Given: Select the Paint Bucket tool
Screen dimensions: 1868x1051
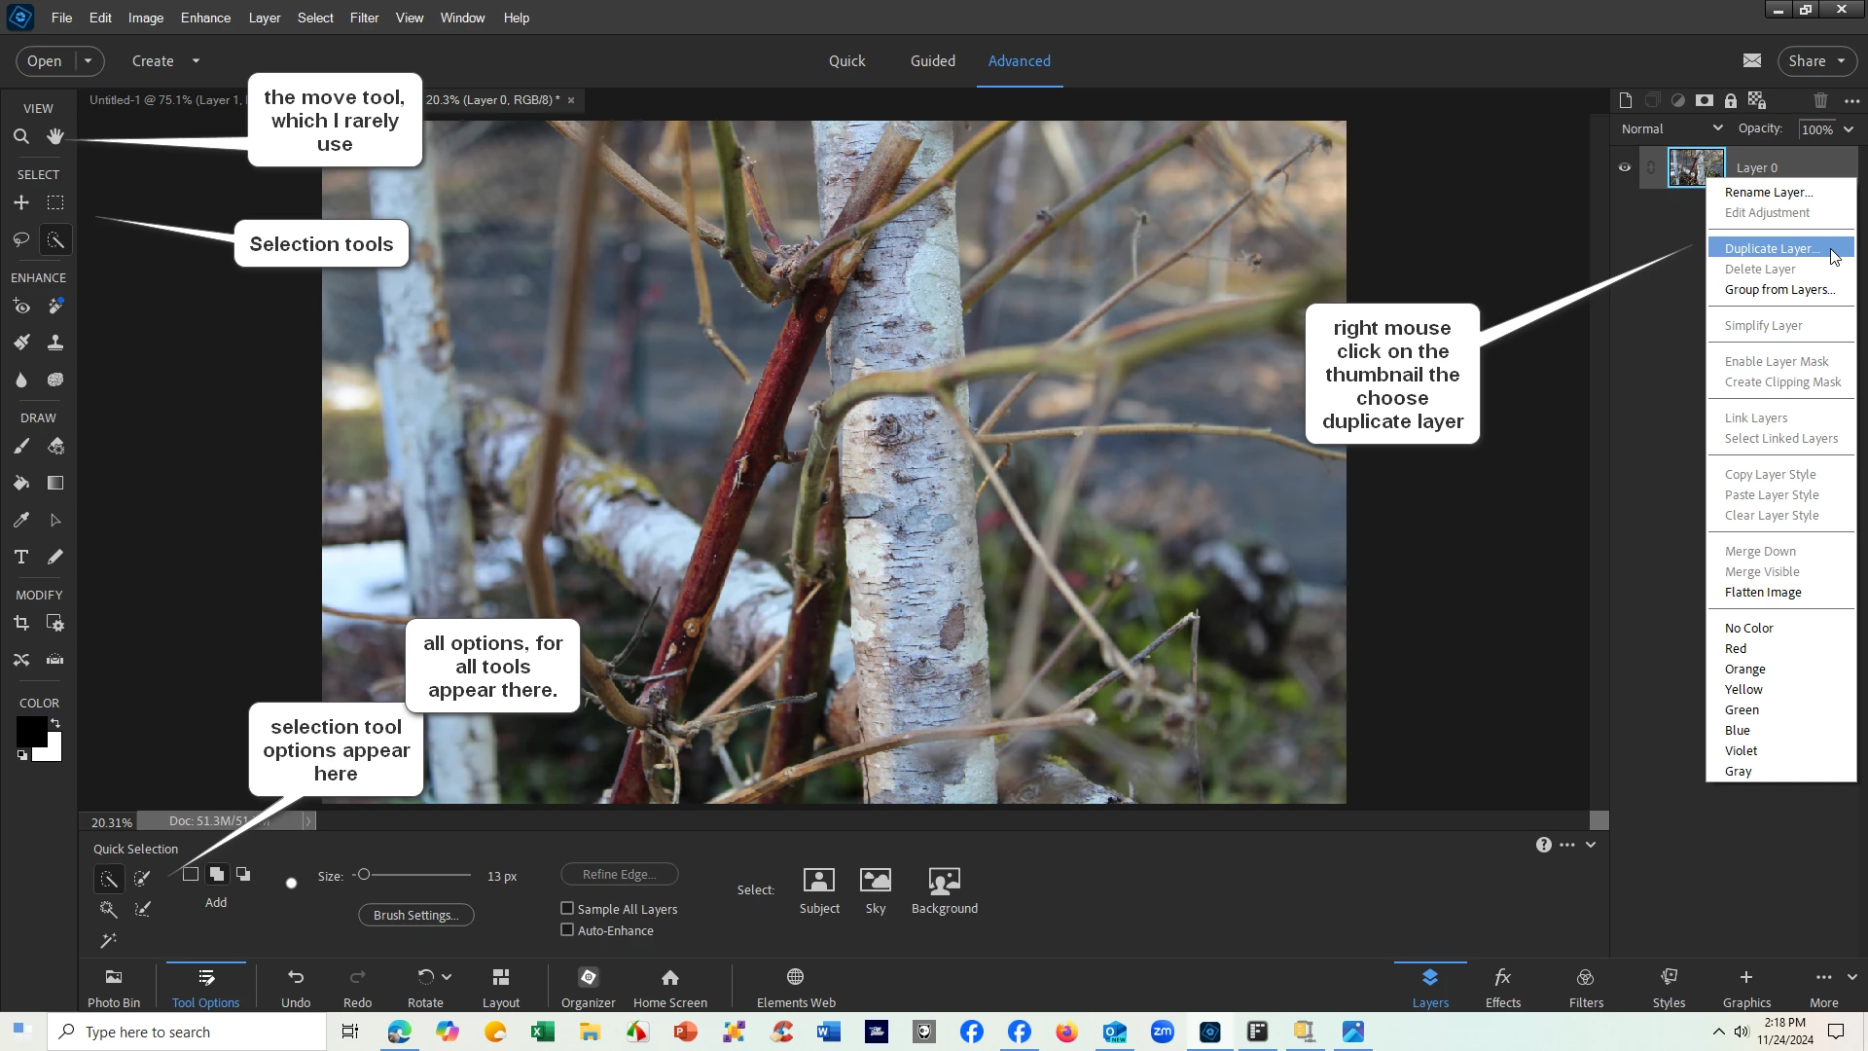Looking at the screenshot, I should click(20, 484).
